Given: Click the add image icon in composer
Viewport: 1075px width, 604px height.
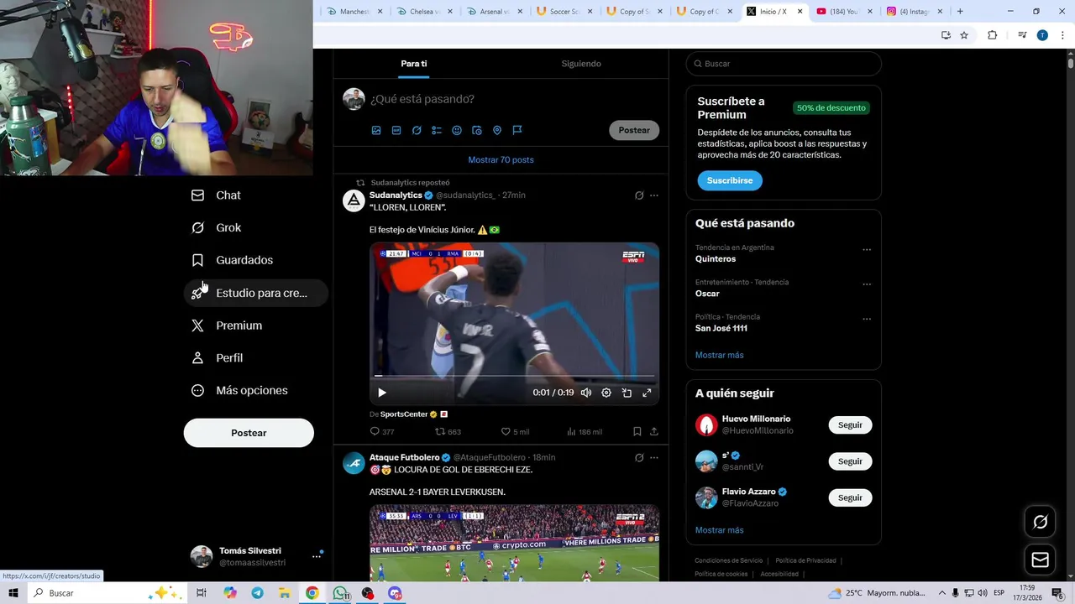Looking at the screenshot, I should coord(376,130).
